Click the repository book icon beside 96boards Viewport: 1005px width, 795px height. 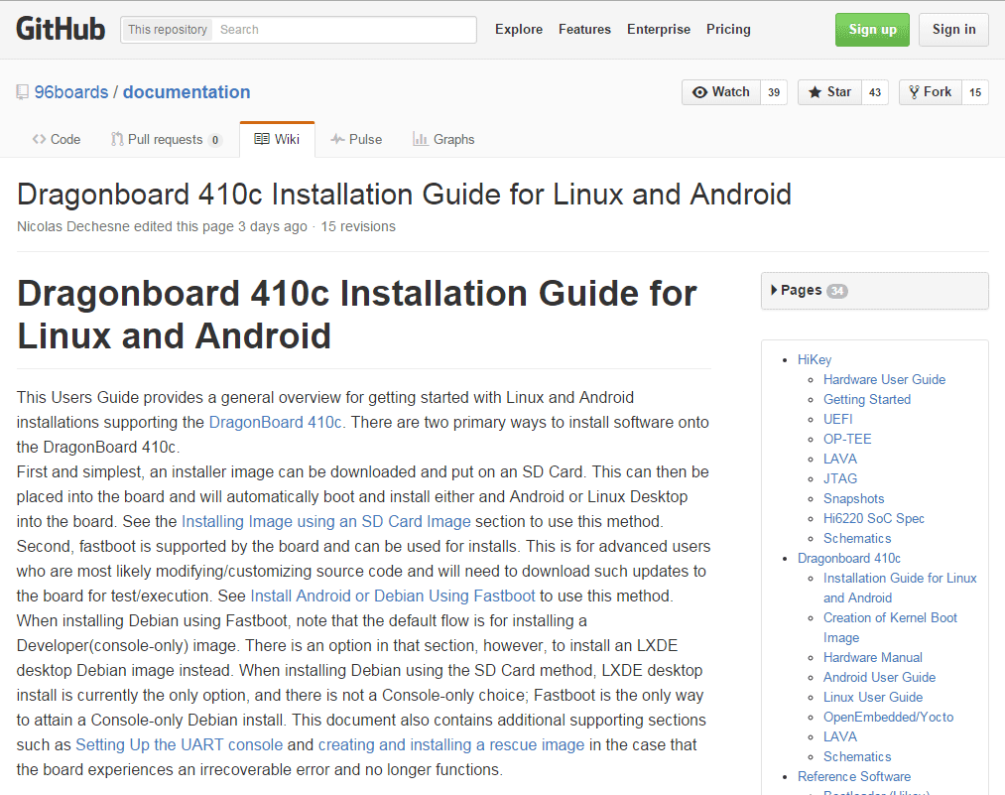tap(23, 92)
